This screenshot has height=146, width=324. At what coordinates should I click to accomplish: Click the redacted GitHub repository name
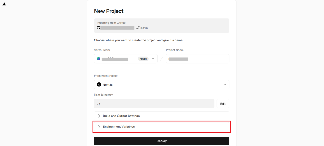(117, 28)
